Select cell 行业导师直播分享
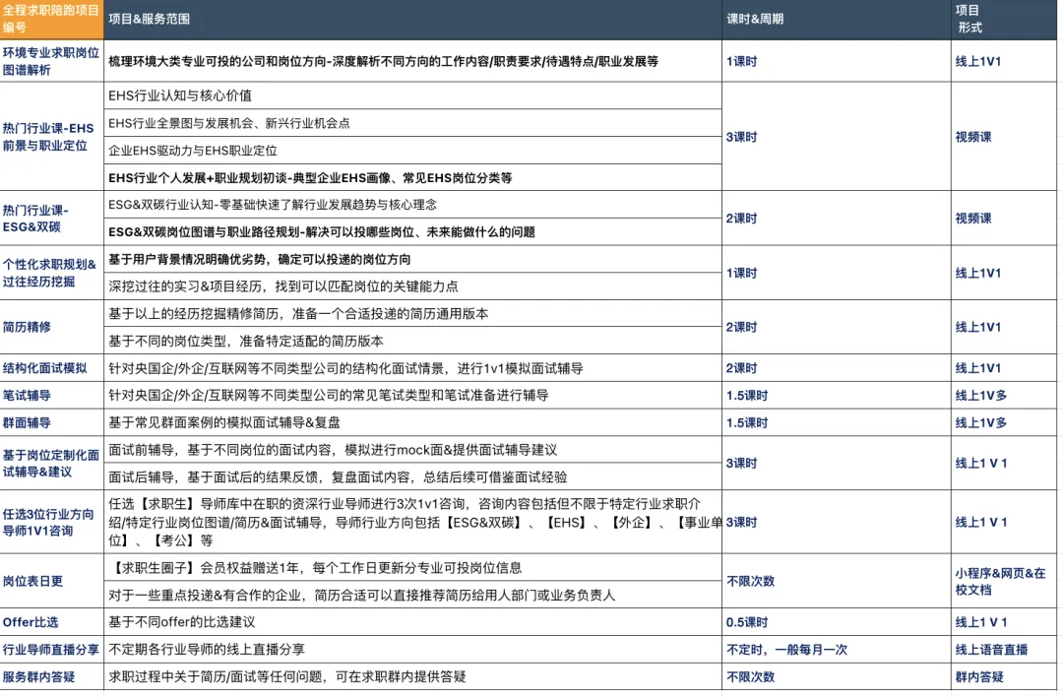The width and height of the screenshot is (1063, 697). (x=51, y=649)
